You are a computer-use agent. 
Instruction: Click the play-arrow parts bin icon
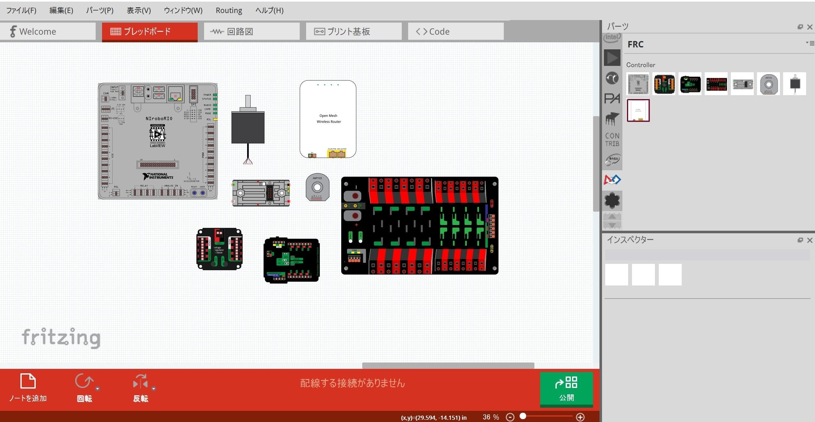pos(612,58)
